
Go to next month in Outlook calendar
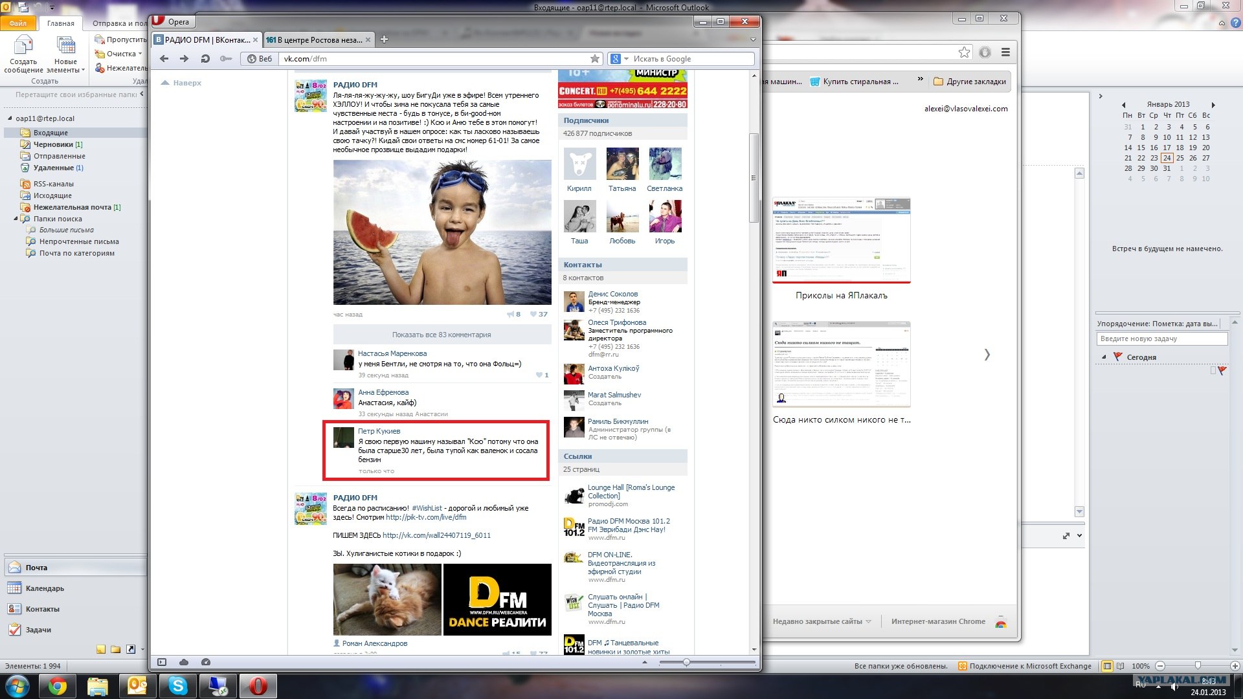pos(1213,105)
